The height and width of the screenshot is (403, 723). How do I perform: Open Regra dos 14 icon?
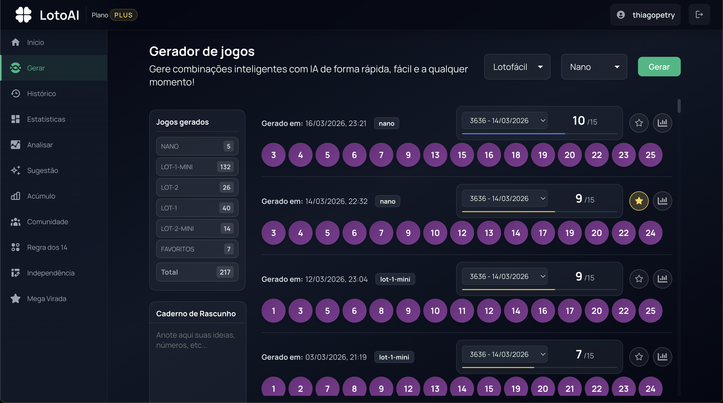coord(16,247)
